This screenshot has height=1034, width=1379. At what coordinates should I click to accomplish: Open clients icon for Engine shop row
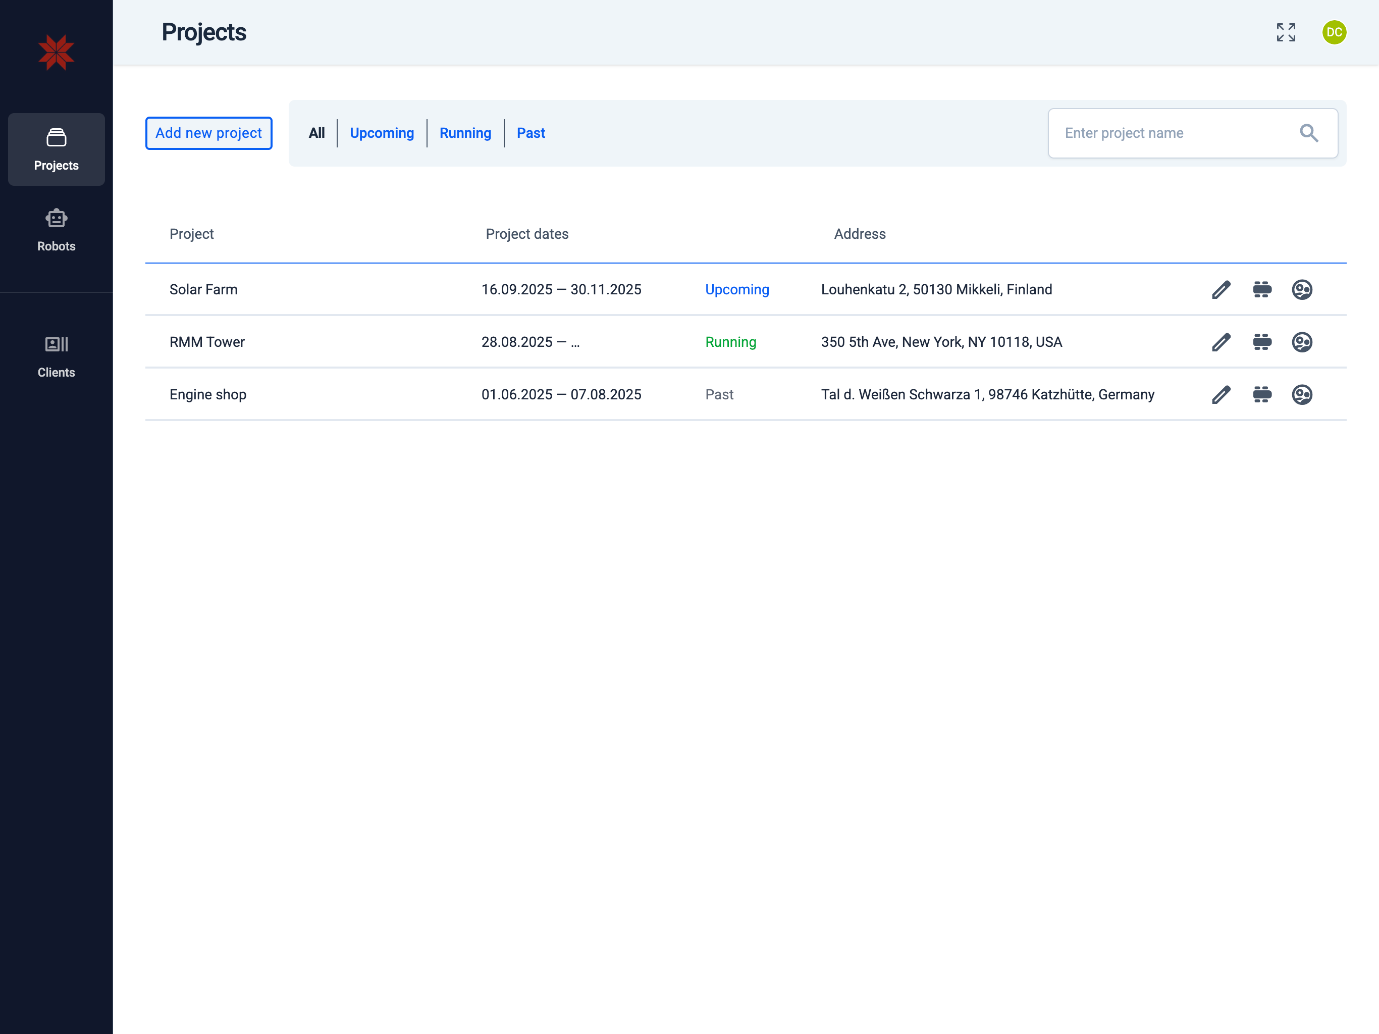tap(1302, 394)
